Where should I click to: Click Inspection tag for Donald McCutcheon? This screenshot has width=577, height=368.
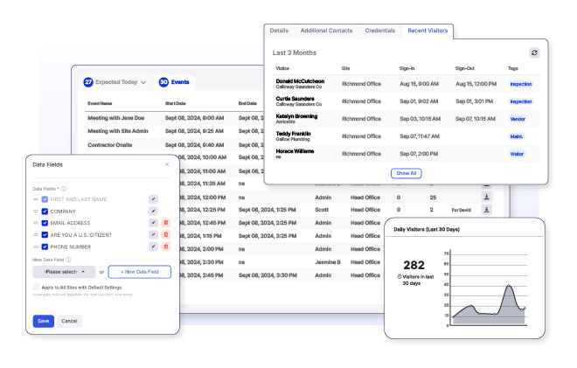521,84
